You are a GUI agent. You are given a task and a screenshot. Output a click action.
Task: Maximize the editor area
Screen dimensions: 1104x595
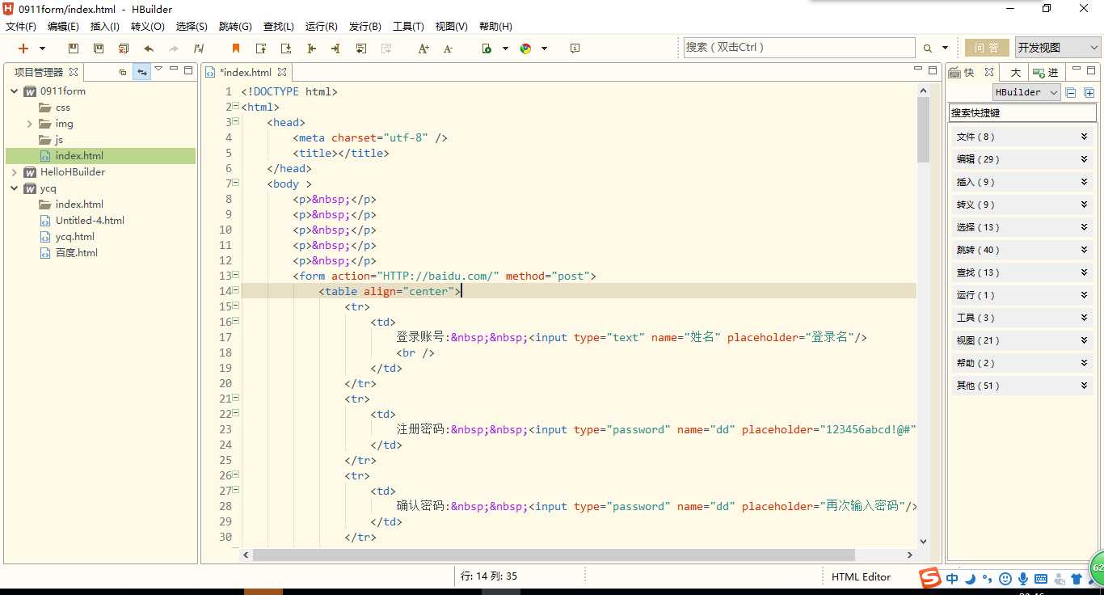[934, 70]
